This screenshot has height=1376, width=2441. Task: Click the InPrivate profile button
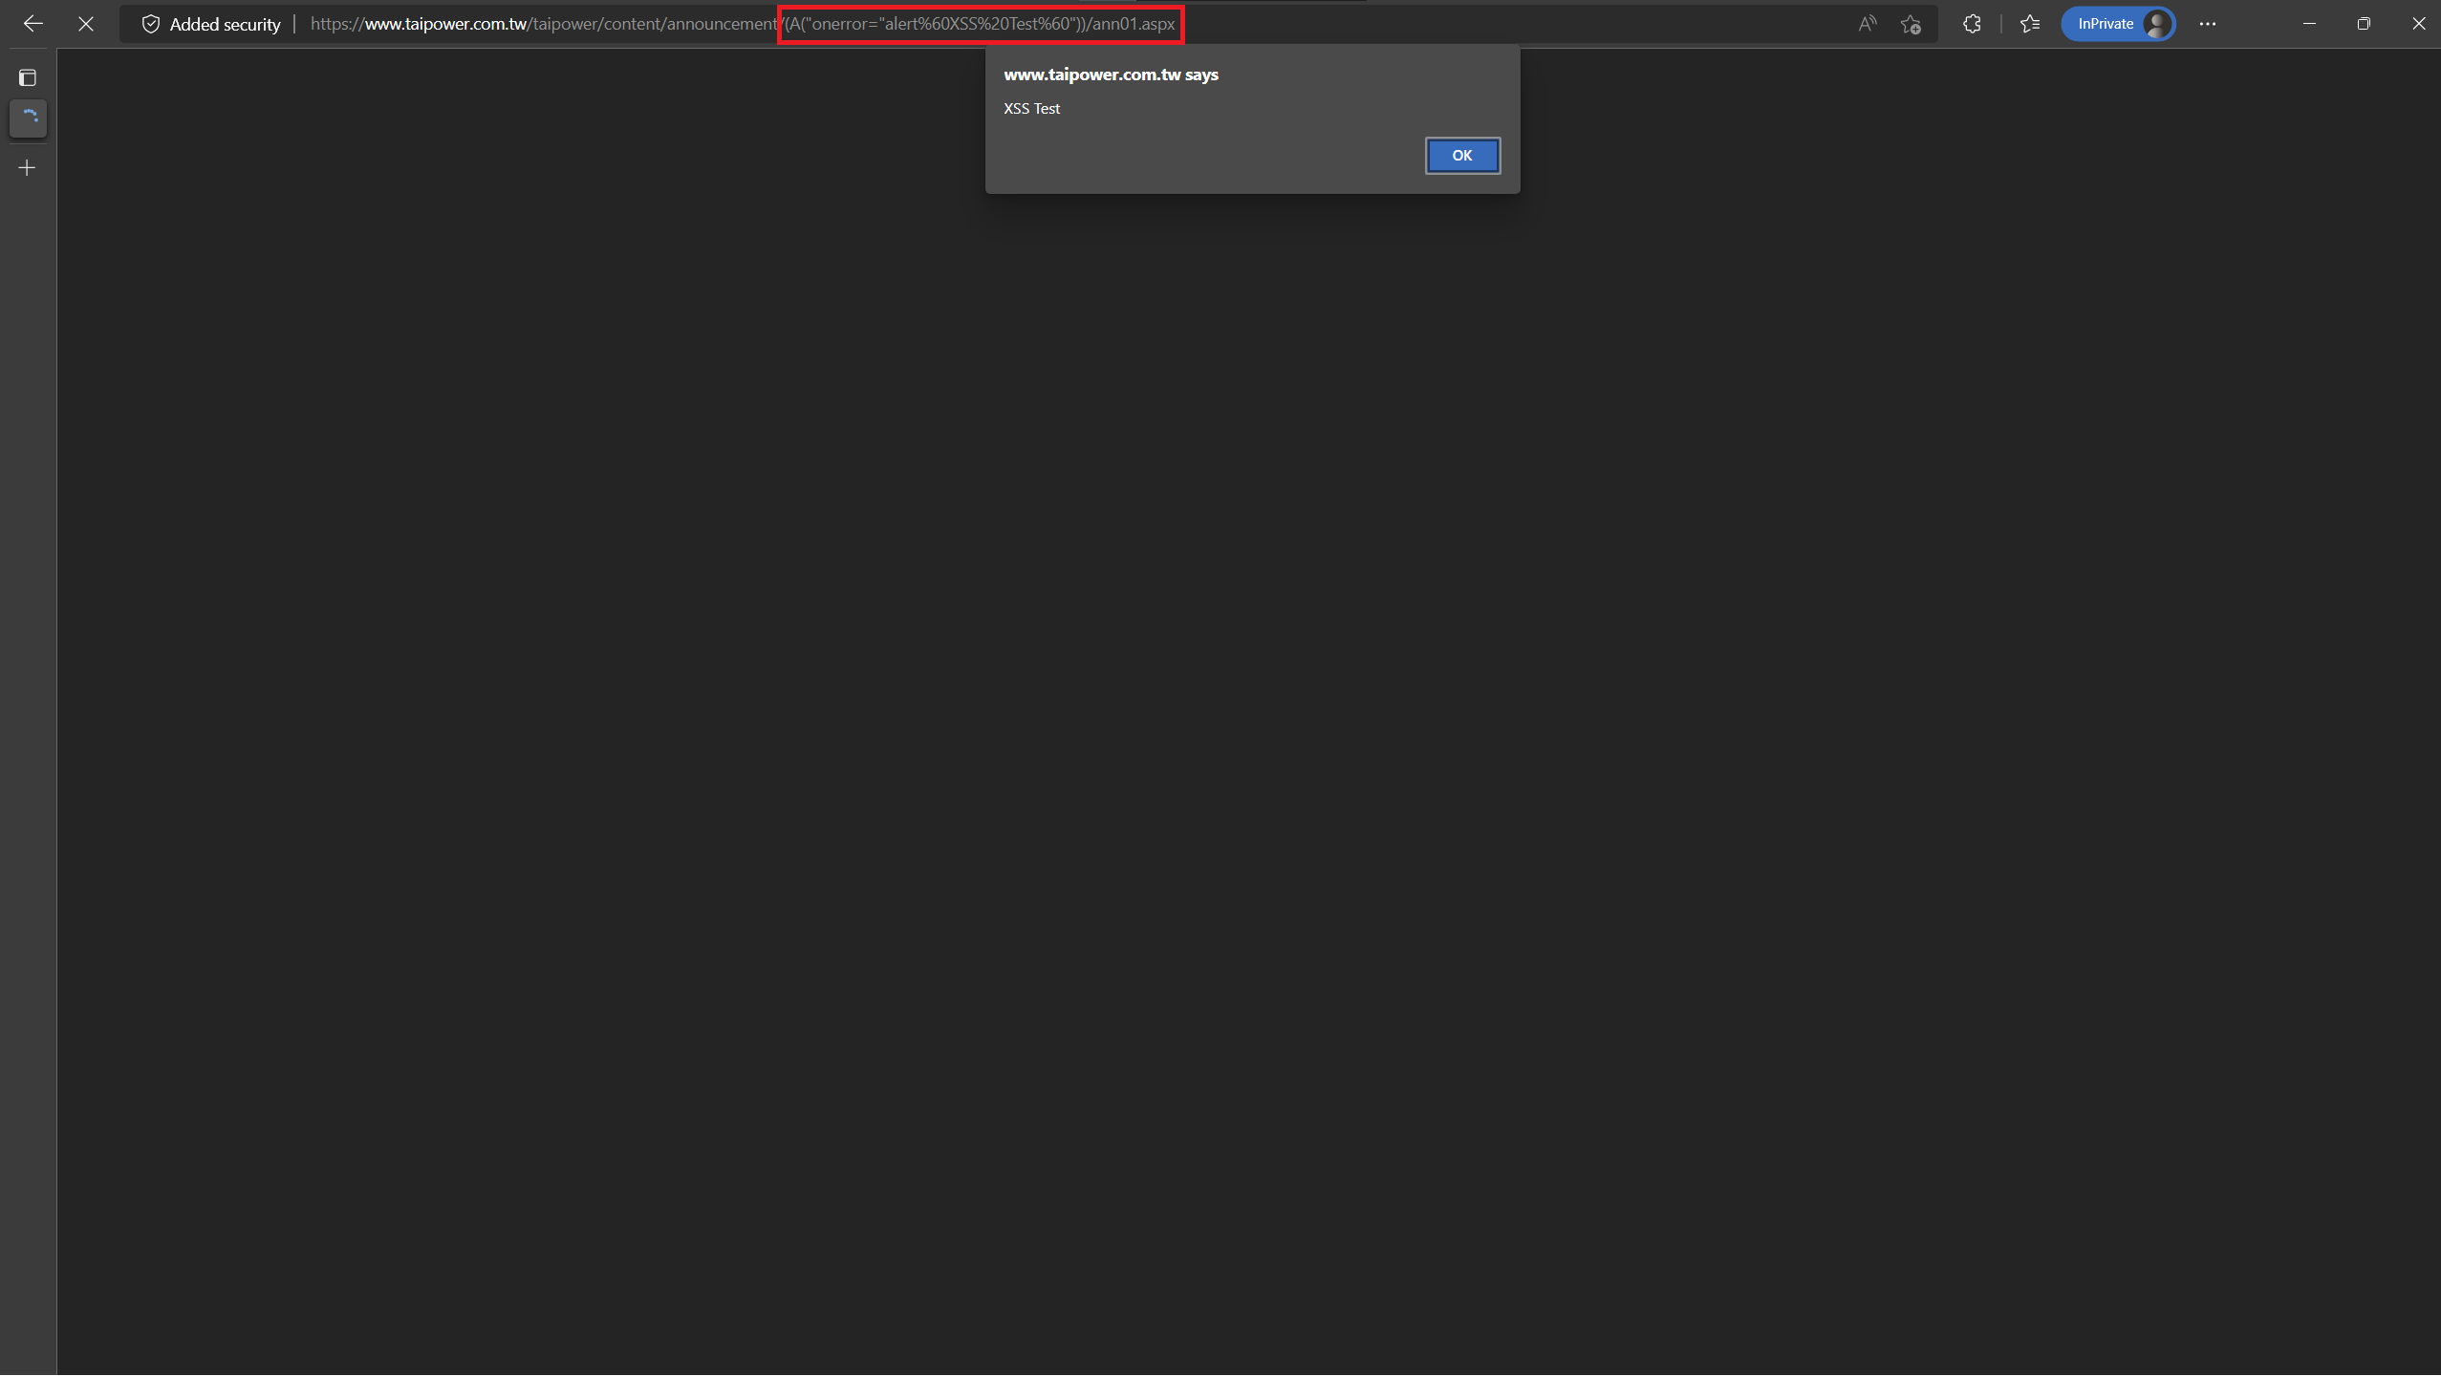point(2118,24)
